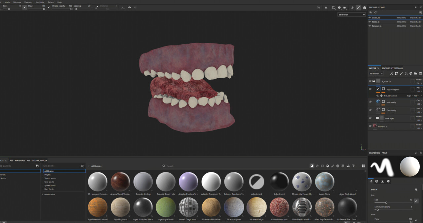This screenshot has width=423, height=223.
Task: Switch asset view to grid icon
Action: pyautogui.click(x=363, y=166)
